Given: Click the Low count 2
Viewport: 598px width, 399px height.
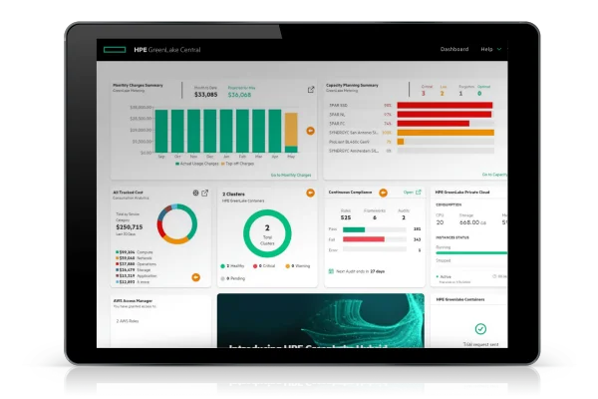Looking at the screenshot, I should (x=443, y=94).
